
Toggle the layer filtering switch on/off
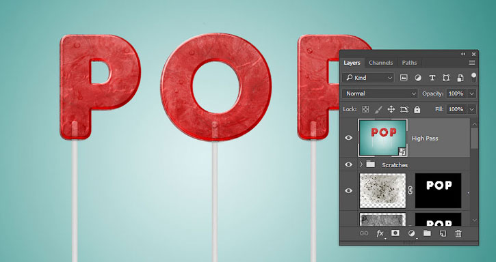473,77
